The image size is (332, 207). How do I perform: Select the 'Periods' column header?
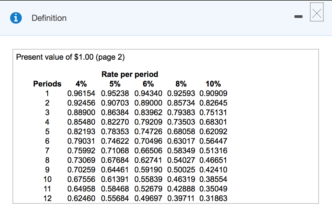click(x=47, y=84)
